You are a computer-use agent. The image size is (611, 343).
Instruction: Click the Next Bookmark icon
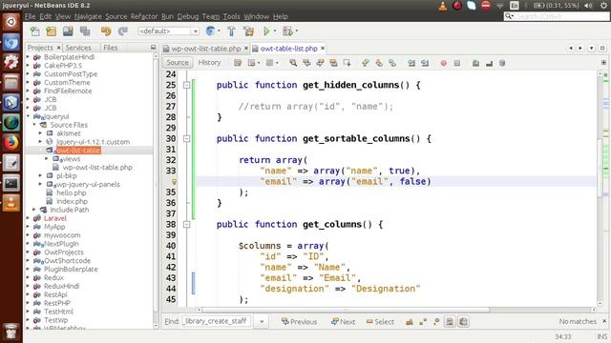tap(379, 63)
